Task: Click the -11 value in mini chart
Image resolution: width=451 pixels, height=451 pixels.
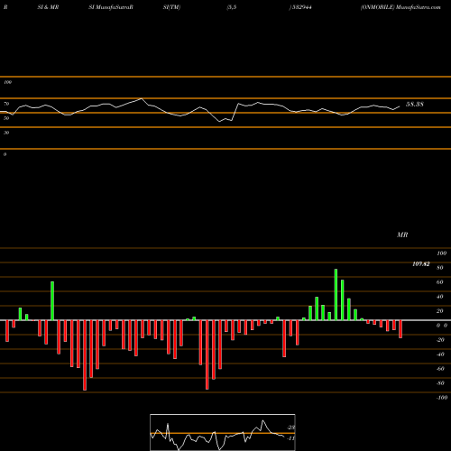Action: tap(291, 438)
